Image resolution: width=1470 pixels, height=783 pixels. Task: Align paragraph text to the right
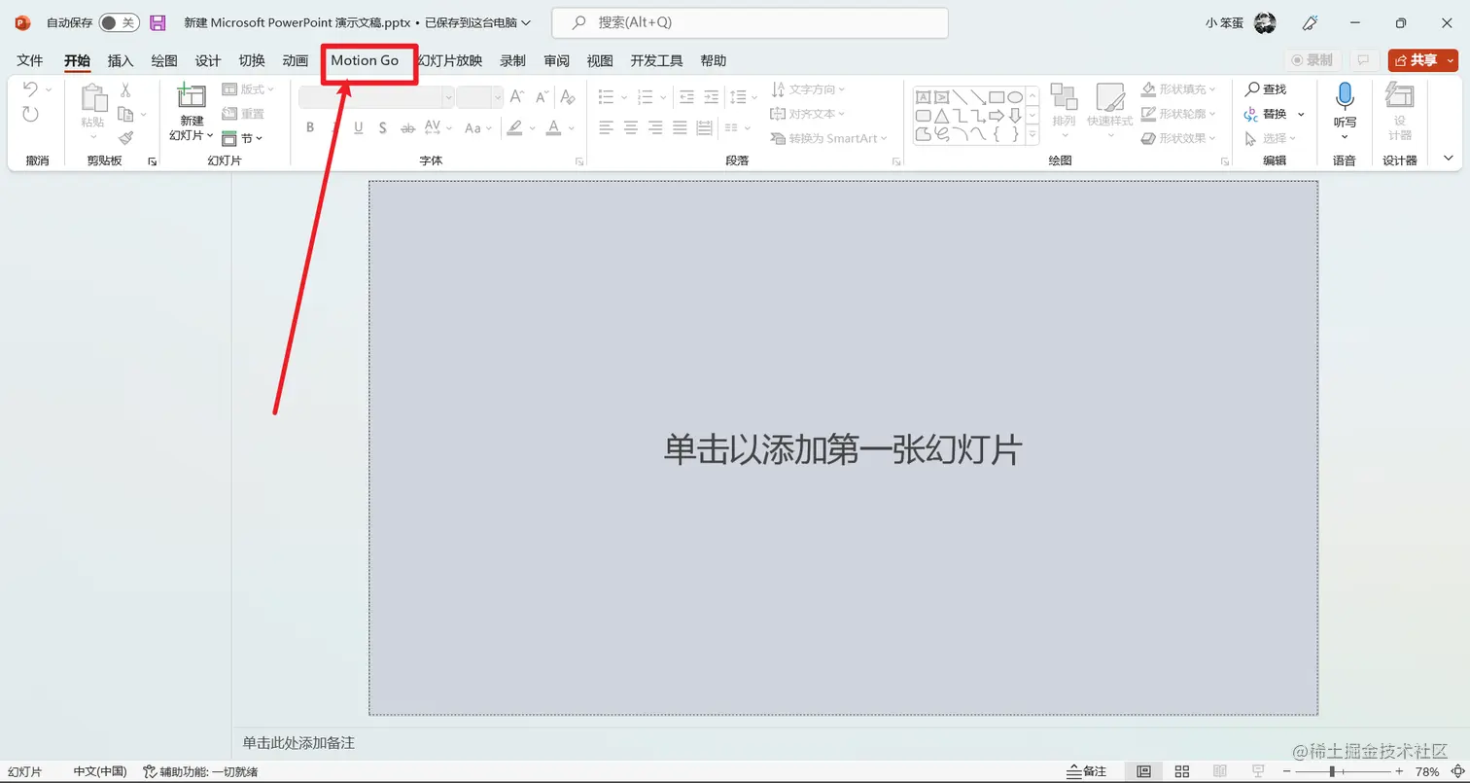click(655, 127)
